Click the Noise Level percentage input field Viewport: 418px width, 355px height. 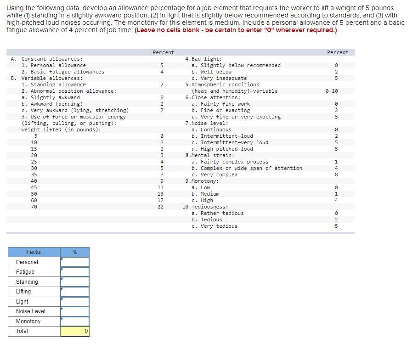click(x=75, y=311)
